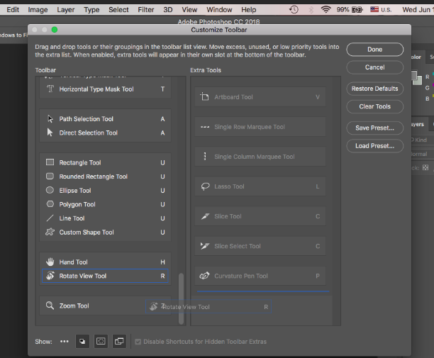This screenshot has height=358, width=434.
Task: Select the Polygon Tool icon
Action: point(50,205)
